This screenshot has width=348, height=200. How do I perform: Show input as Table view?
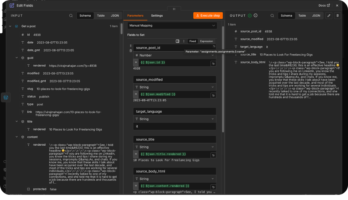tap(101, 16)
